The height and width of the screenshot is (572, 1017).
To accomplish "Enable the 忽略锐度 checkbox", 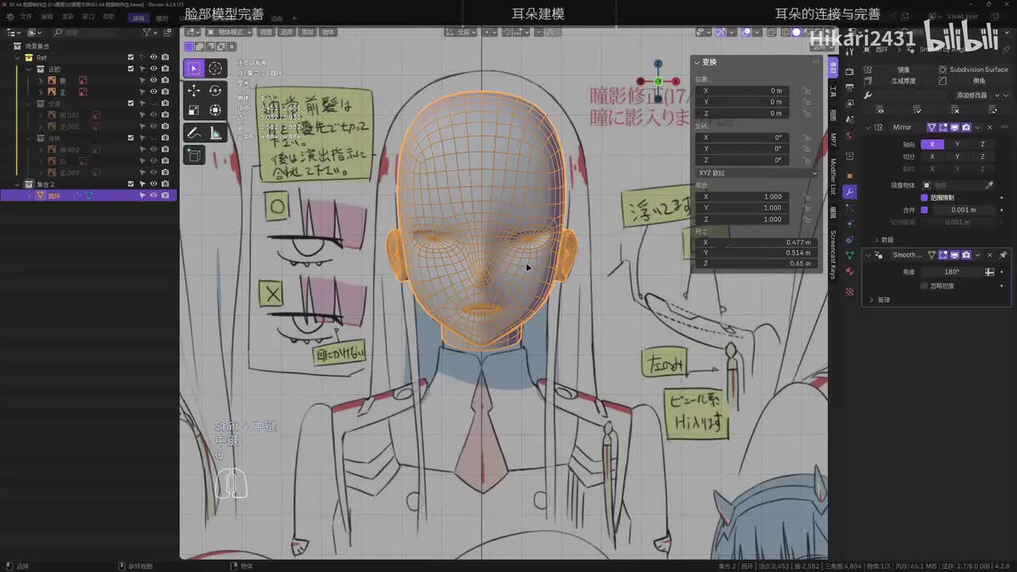I will coord(924,285).
